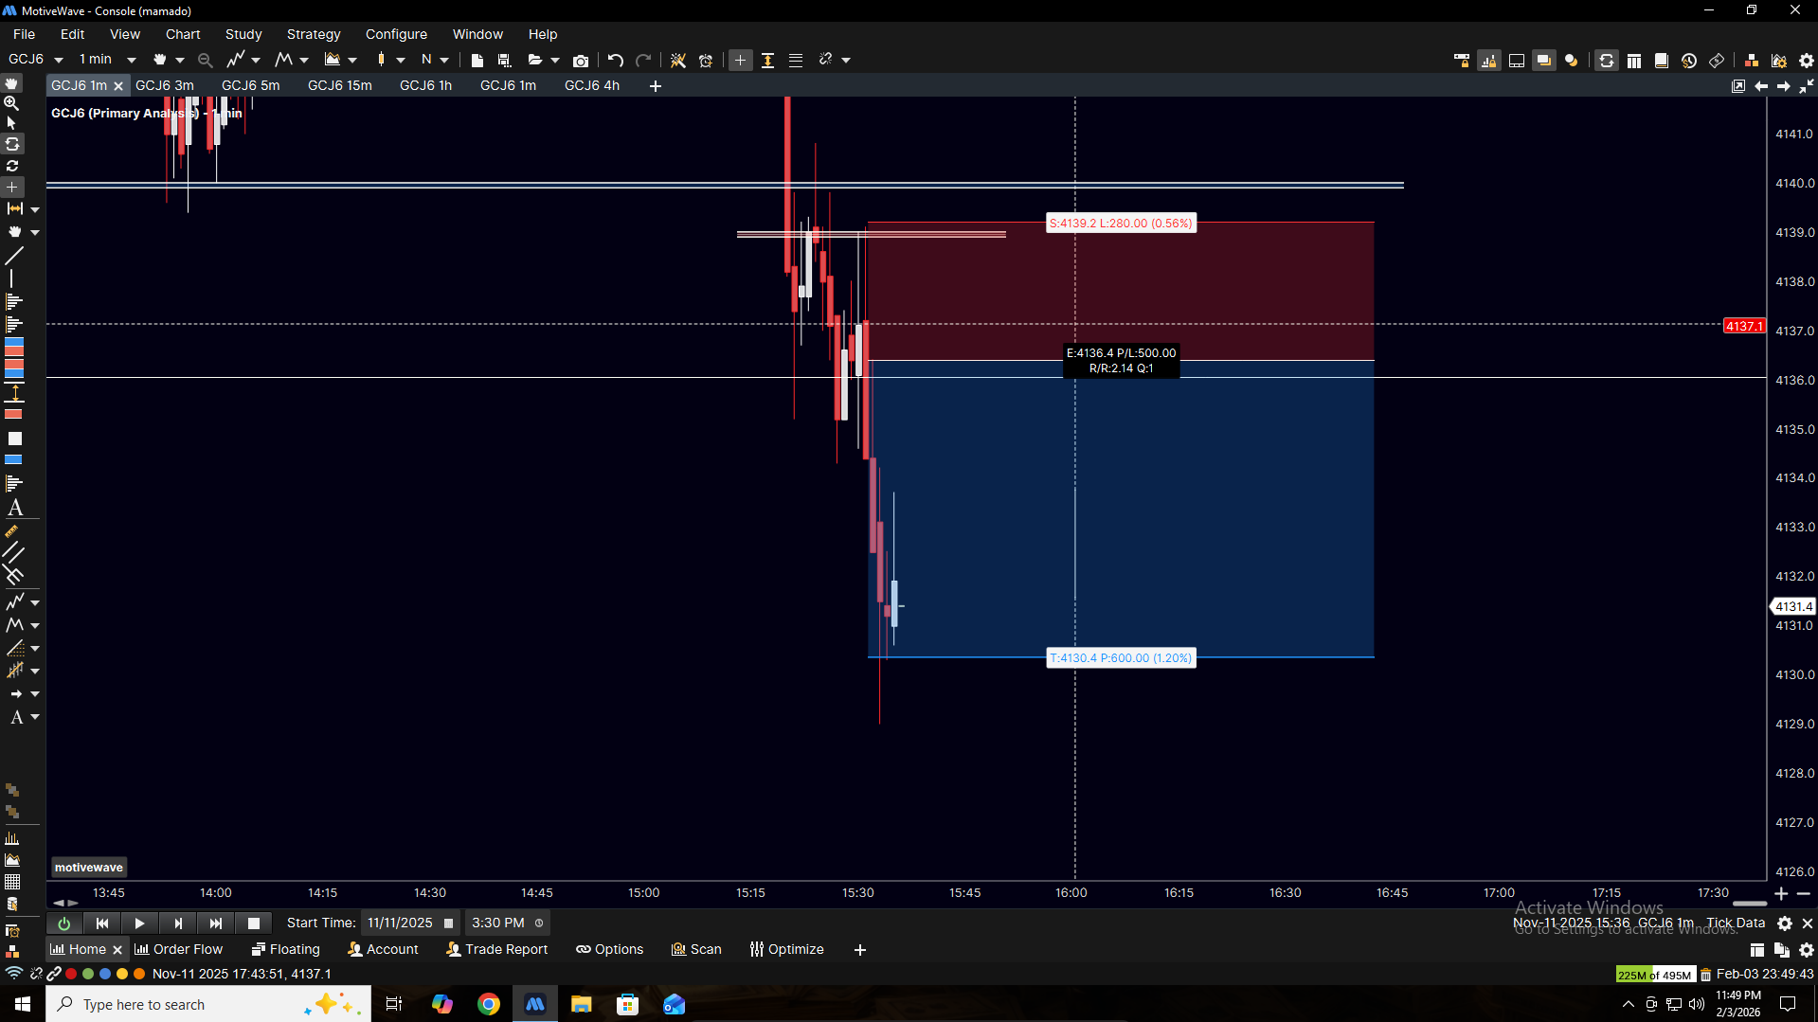Open the Study menu
The width and height of the screenshot is (1818, 1022).
(x=243, y=34)
